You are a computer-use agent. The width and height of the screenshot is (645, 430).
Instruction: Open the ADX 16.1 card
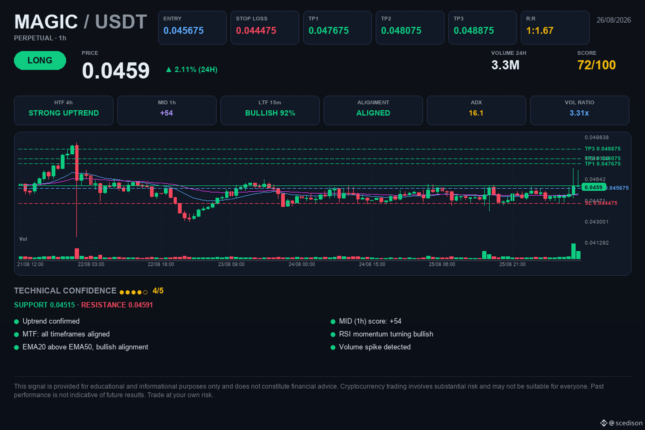pos(476,110)
